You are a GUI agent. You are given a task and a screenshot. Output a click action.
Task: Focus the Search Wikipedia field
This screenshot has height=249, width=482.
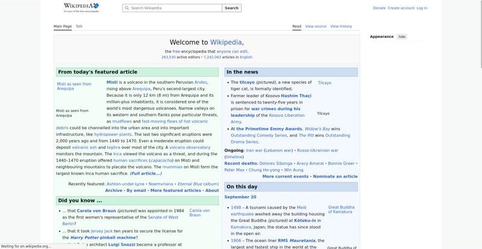point(172,8)
